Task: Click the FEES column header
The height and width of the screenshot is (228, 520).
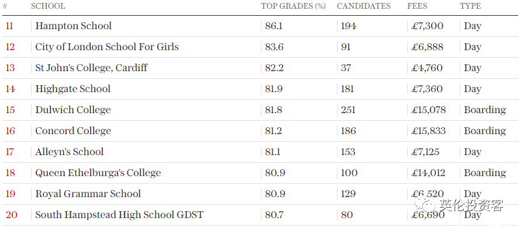Action: click(x=417, y=6)
